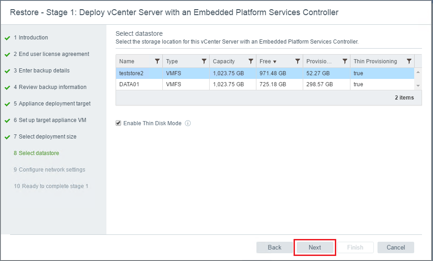Open the Capacity column filter
Viewport: 433px width, 261px height.
251,61
